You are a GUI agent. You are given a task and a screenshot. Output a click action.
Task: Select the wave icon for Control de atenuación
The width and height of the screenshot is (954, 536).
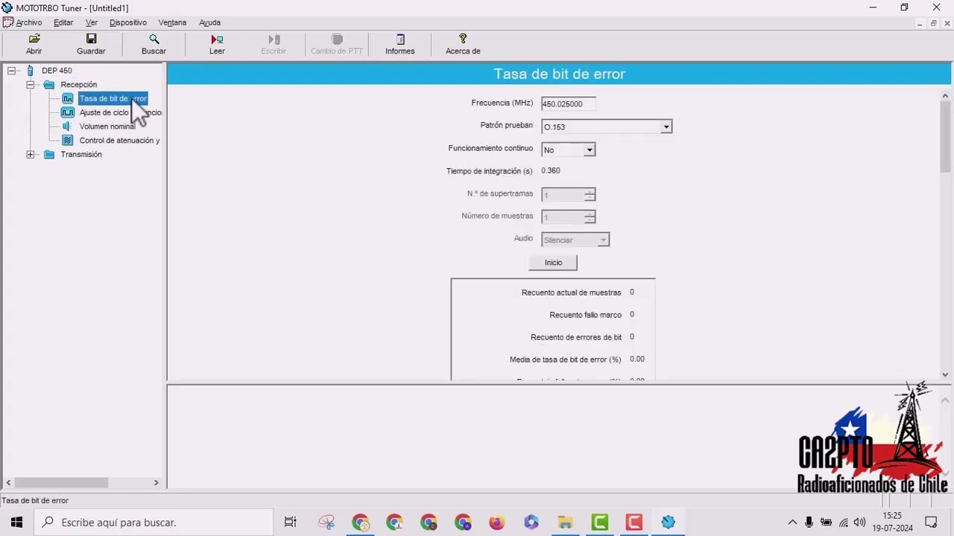[x=68, y=141]
